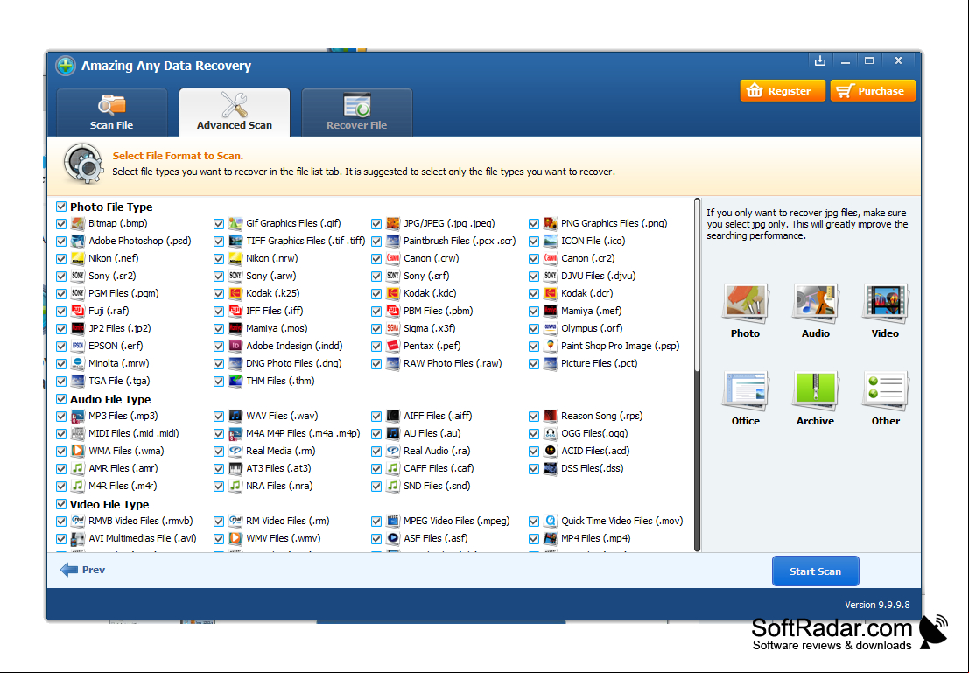
Task: Select the Archive category icon
Action: click(x=815, y=390)
